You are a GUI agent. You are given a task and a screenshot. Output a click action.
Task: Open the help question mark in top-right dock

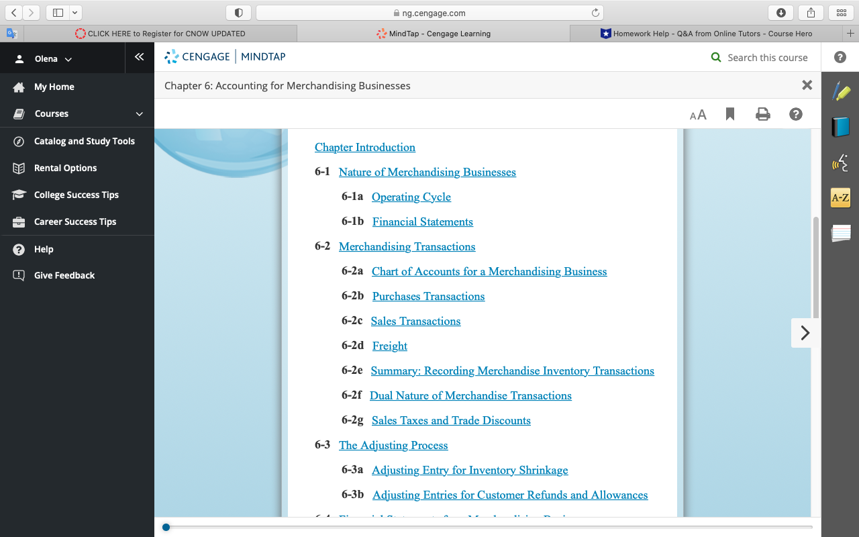(840, 58)
